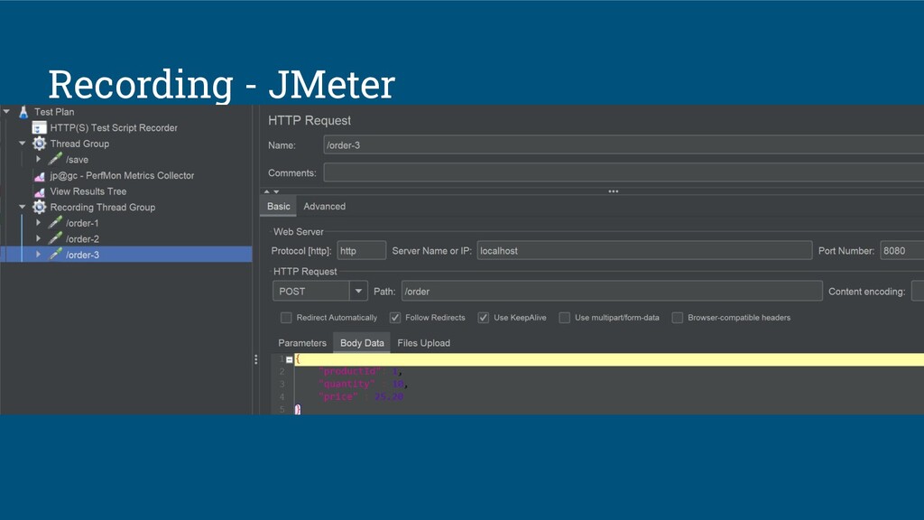Click the View Results Tree icon
Image resolution: width=924 pixels, height=520 pixels.
coord(39,191)
